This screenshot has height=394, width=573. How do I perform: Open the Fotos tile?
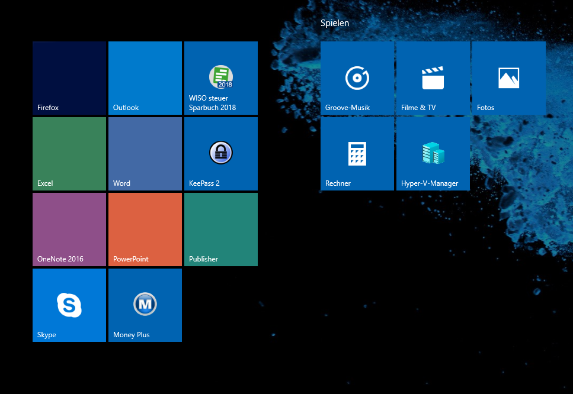[508, 78]
